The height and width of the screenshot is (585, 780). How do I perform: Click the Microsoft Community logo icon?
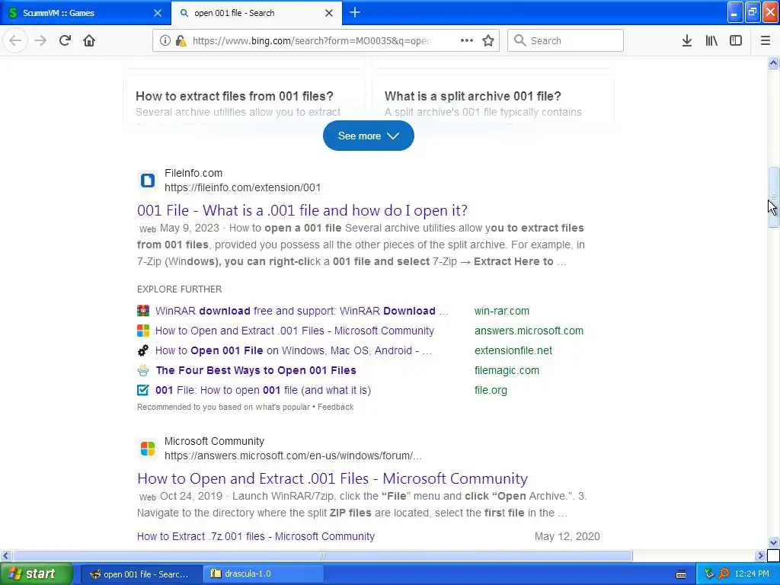147,448
